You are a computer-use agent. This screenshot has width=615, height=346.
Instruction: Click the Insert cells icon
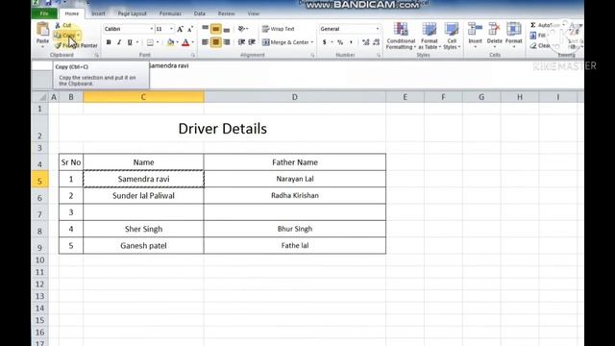(x=475, y=30)
